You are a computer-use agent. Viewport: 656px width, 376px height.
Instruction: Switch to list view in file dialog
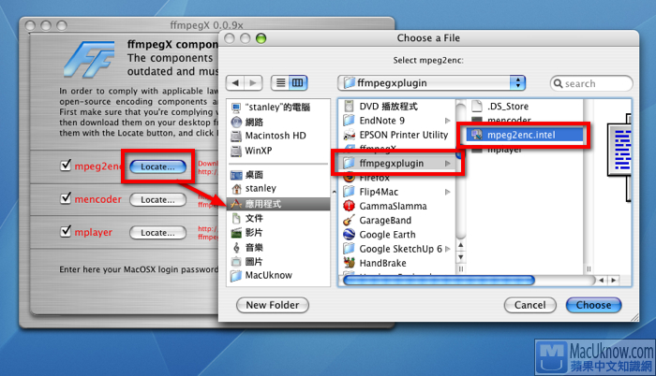pos(281,82)
